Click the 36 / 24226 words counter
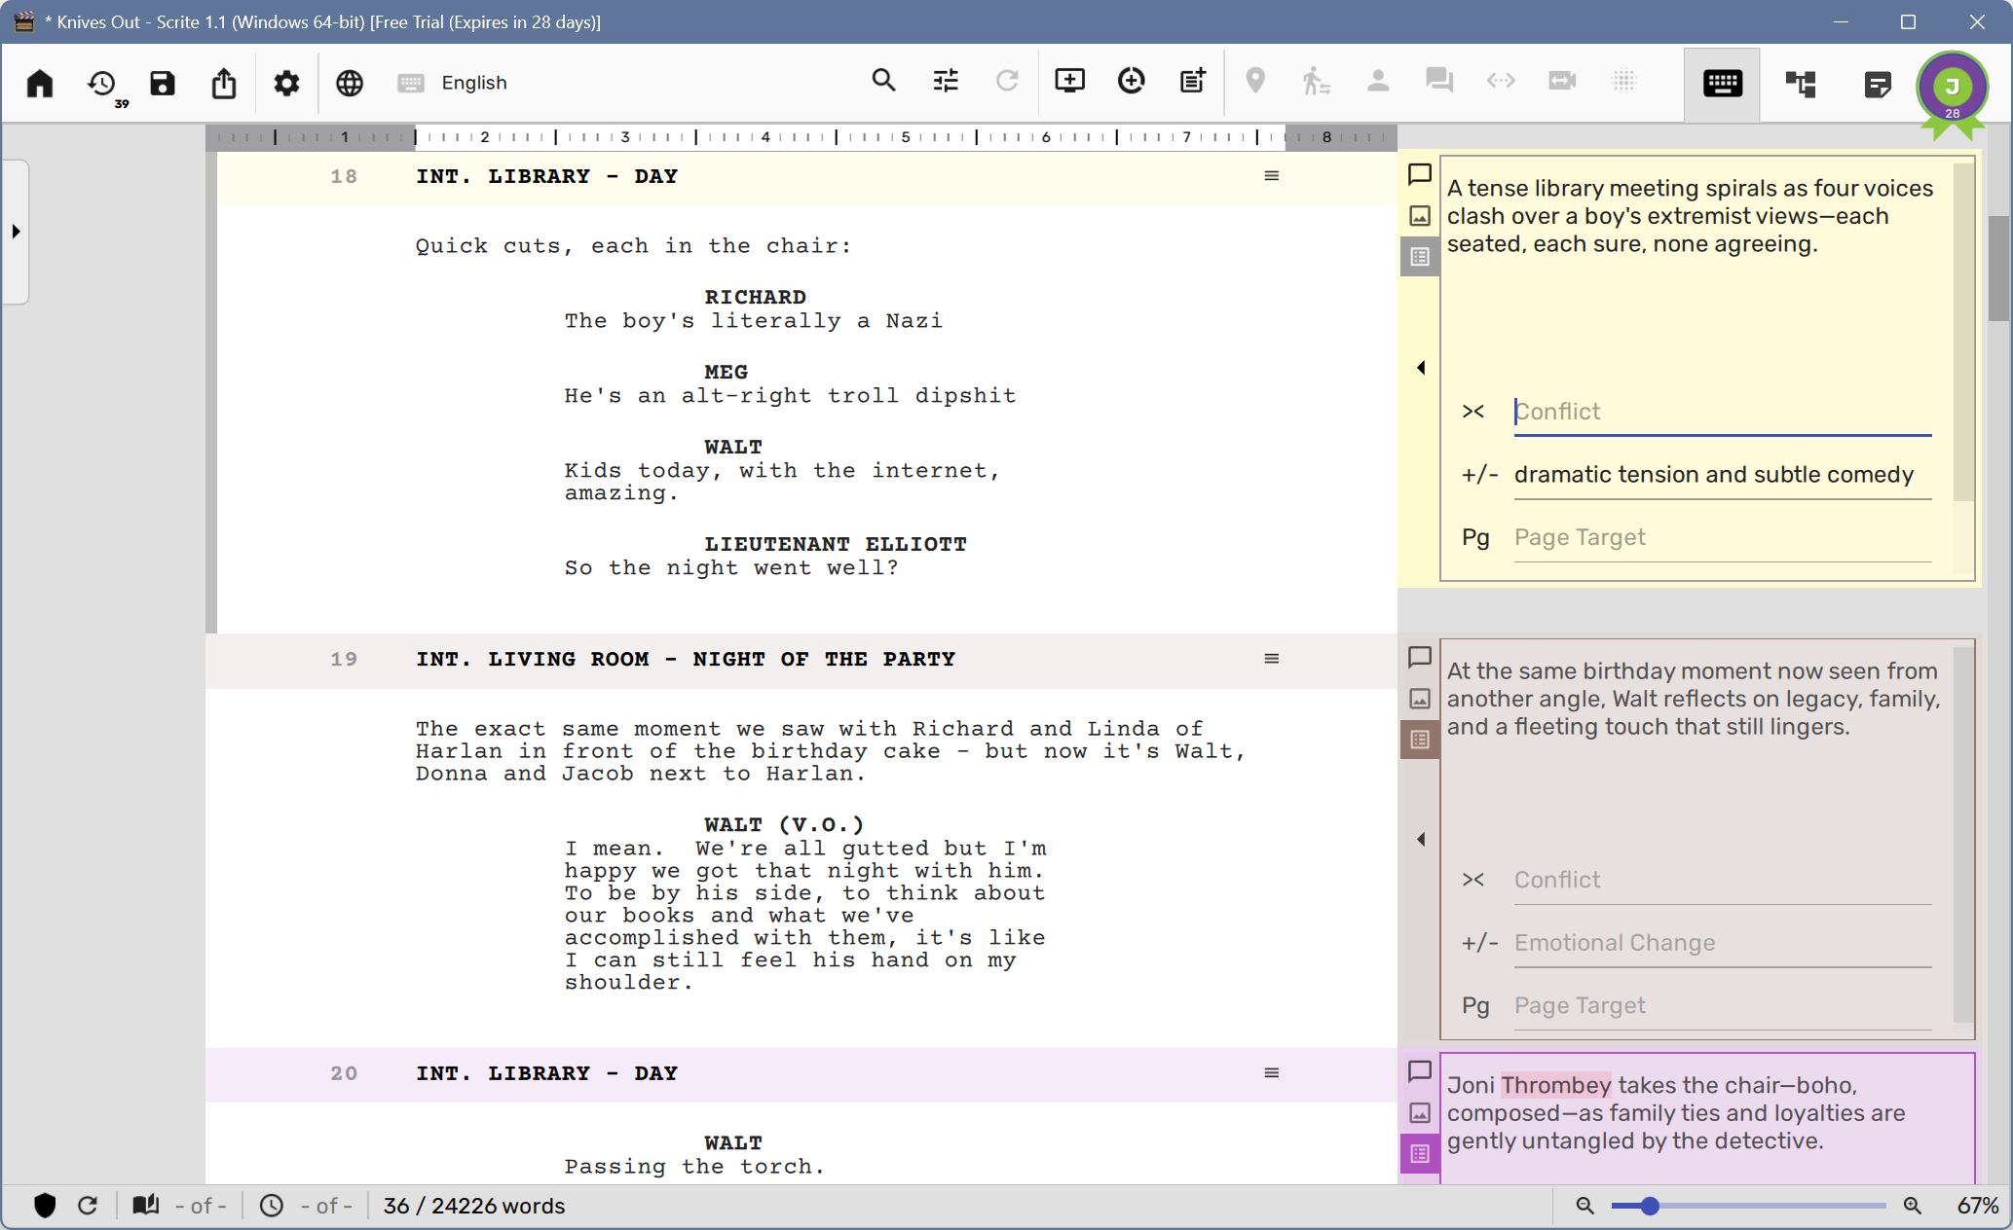 coord(474,1206)
